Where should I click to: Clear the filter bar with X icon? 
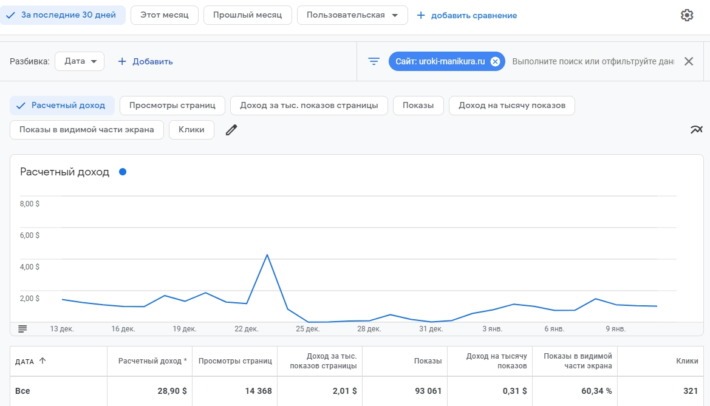point(689,61)
